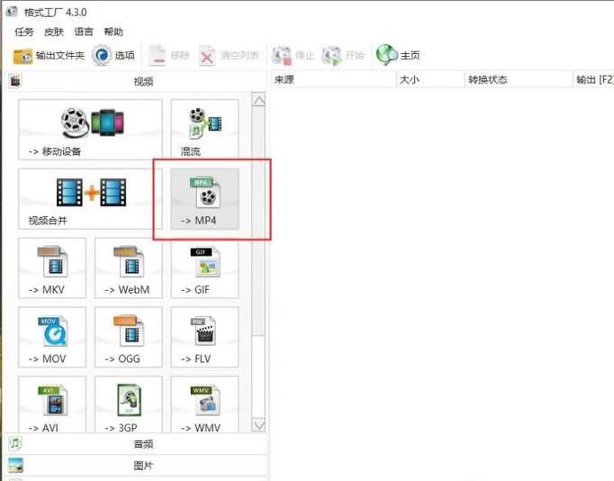Viewport: 614px width, 481px height.
Task: Choose the -> FLV format icon
Action: pos(205,336)
